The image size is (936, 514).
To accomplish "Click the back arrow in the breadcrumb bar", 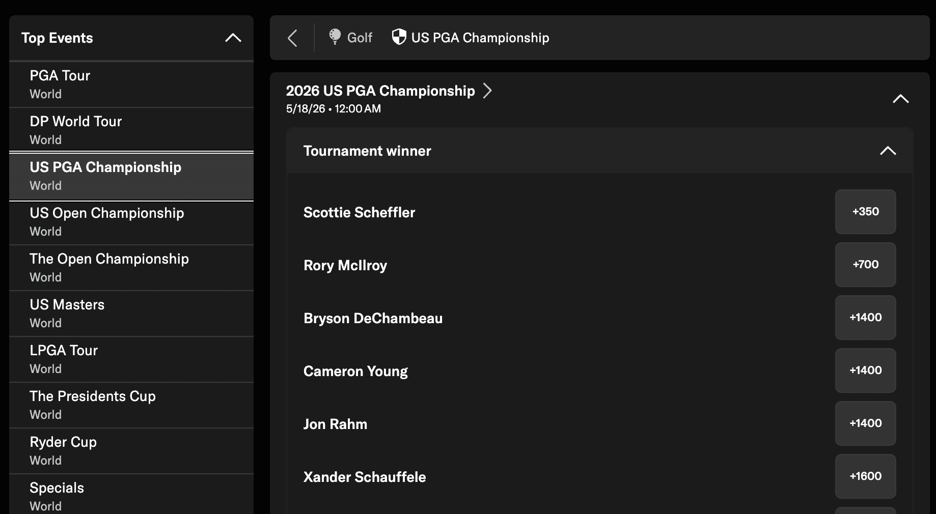I will [x=292, y=38].
